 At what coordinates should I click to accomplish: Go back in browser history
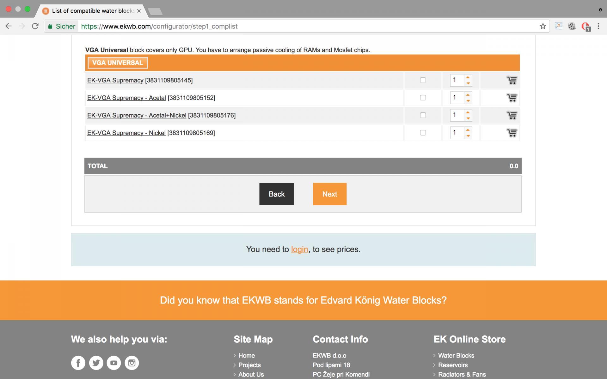tap(9, 26)
